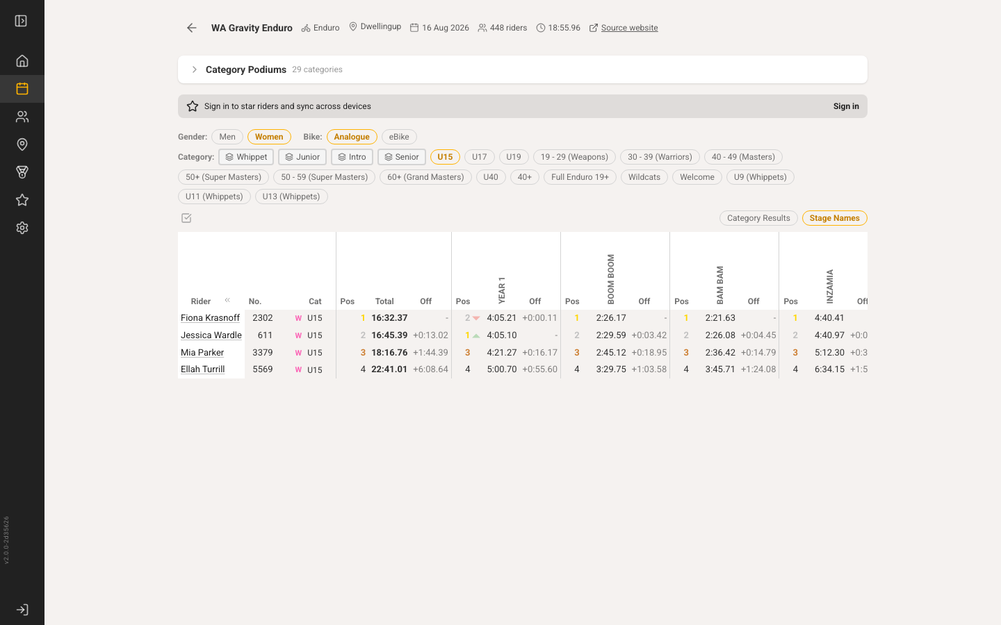1001x625 pixels.
Task: Toggle Stage Names display
Action: point(835,218)
